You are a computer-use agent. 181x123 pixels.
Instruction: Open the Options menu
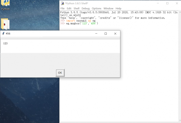click(x=97, y=9)
